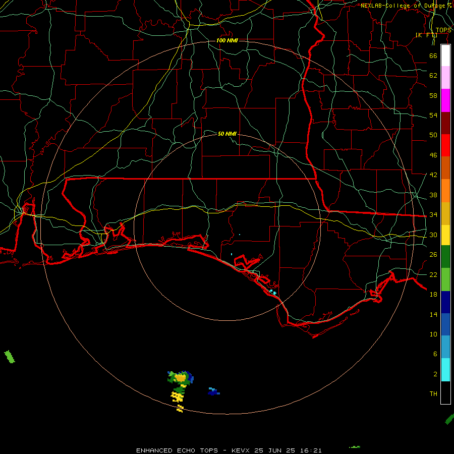
Task: Click the legend value '30'
Action: pyautogui.click(x=433, y=235)
